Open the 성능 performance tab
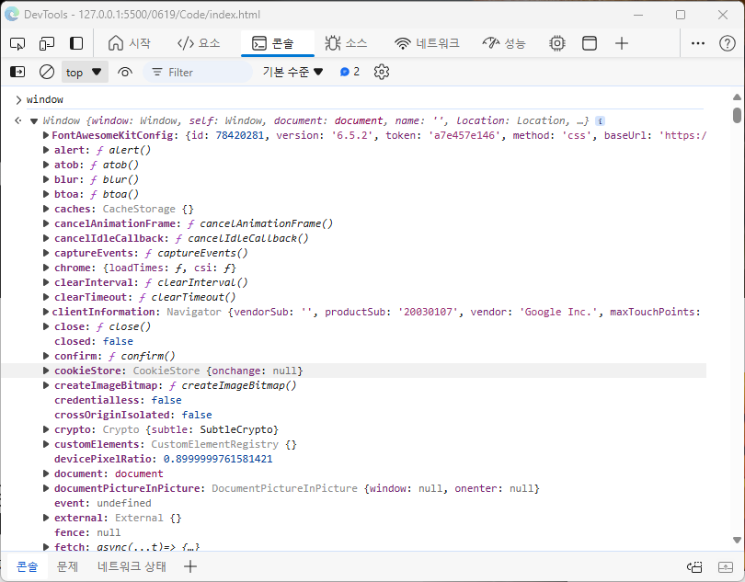745x582 pixels. pos(504,44)
